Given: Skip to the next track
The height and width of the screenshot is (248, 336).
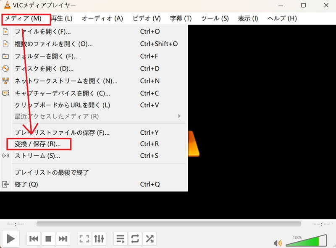Looking at the screenshot, I should [63, 239].
